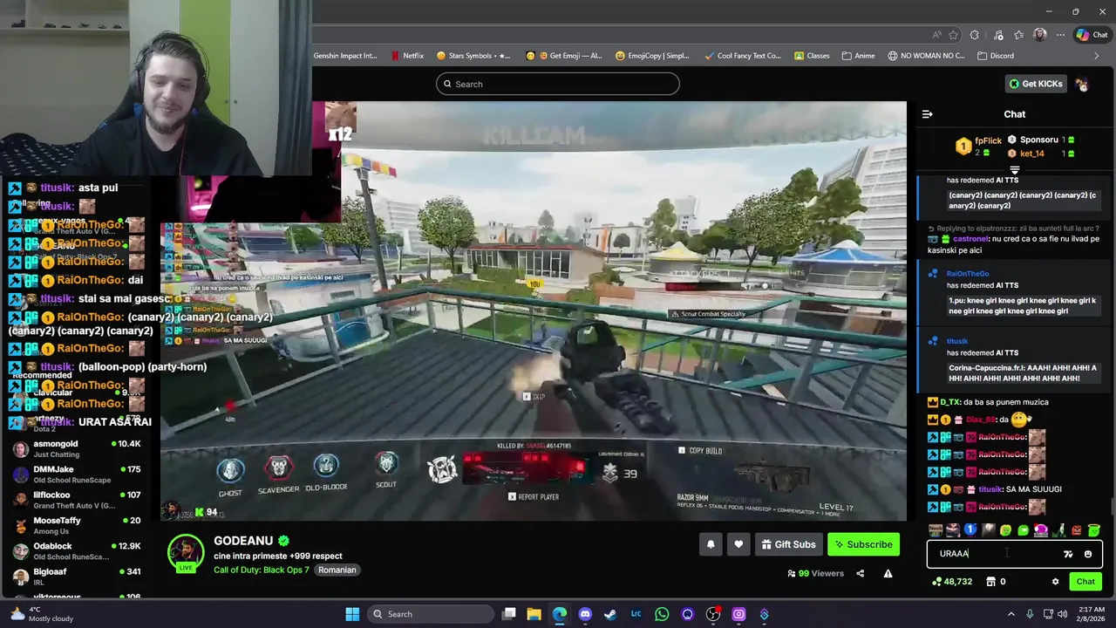1116x628 pixels.
Task: Report the stream with the warning icon
Action: (x=888, y=574)
